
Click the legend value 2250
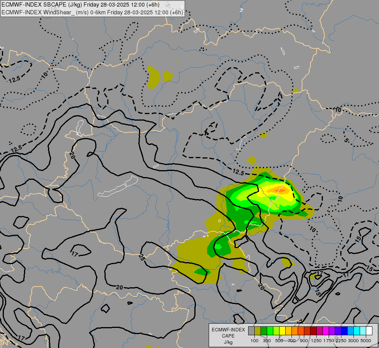(x=341, y=341)
